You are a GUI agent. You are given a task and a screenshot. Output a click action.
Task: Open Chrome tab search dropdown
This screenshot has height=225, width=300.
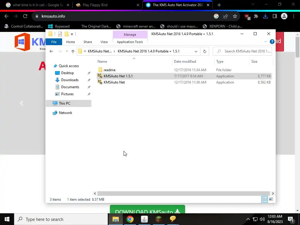tap(253, 4)
